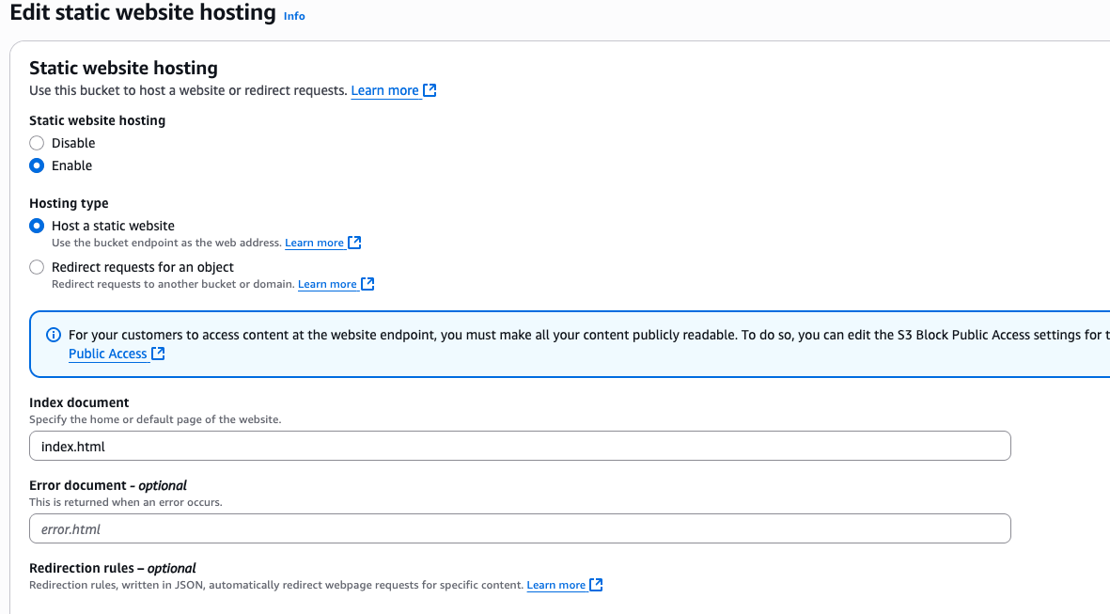
Task: Click the Host a static website label
Action: point(113,226)
